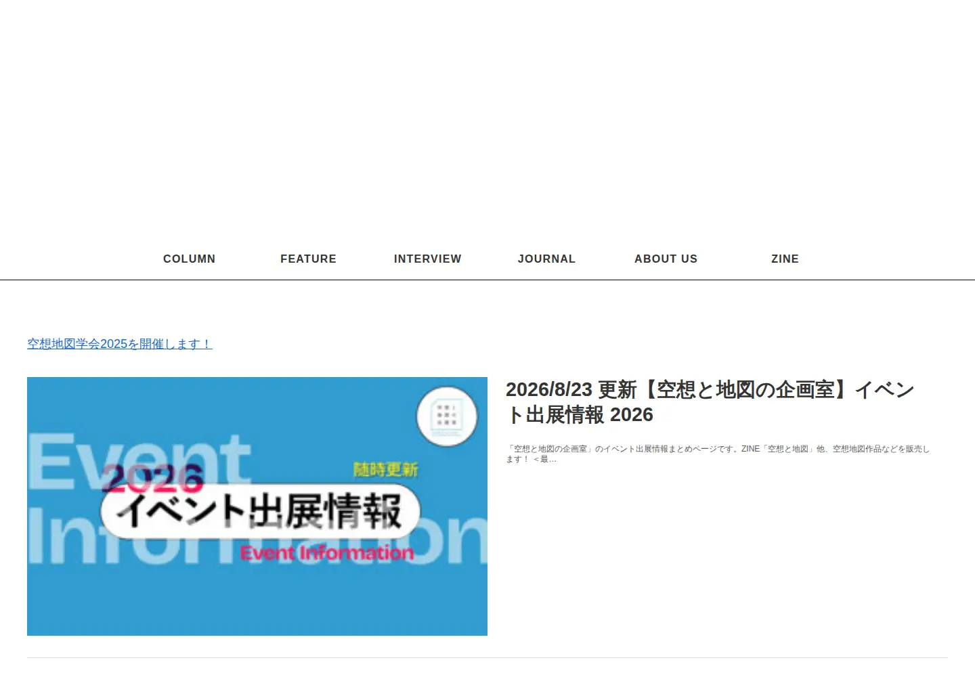Screen dimensions: 975x677
Task: Open the ZINE navigation item
Action: [x=785, y=259]
